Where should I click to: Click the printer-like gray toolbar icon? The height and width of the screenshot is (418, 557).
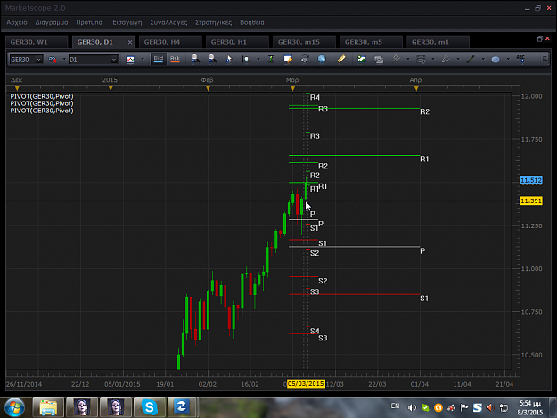pos(379,60)
